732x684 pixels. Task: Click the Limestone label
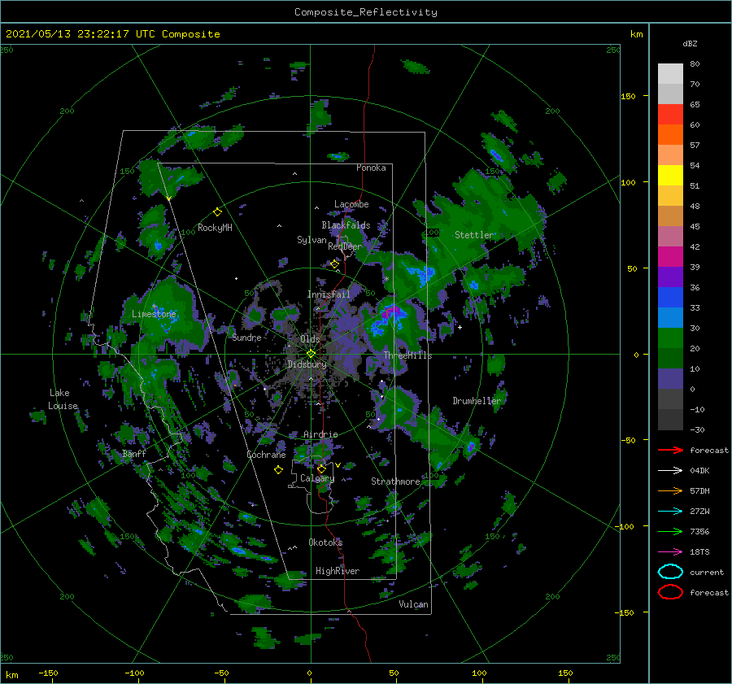154,314
